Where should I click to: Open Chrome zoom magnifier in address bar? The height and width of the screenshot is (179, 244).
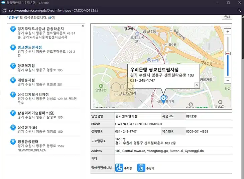point(239,10)
